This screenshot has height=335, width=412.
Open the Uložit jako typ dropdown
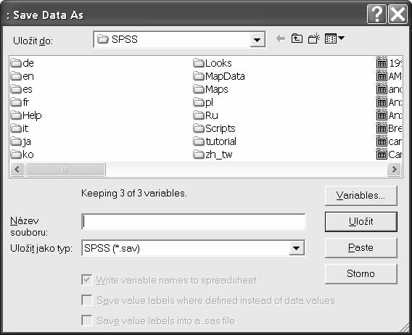click(297, 248)
